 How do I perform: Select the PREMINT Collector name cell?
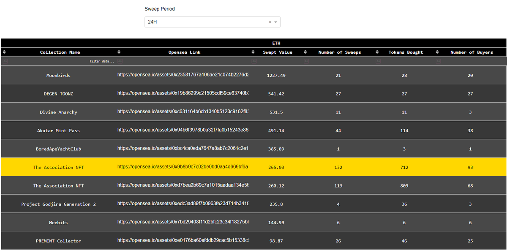tap(58, 241)
